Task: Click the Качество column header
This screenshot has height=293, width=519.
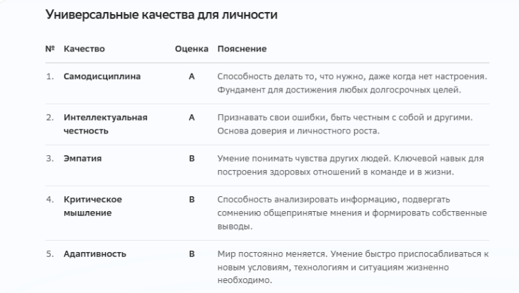Action: pyautogui.click(x=84, y=49)
